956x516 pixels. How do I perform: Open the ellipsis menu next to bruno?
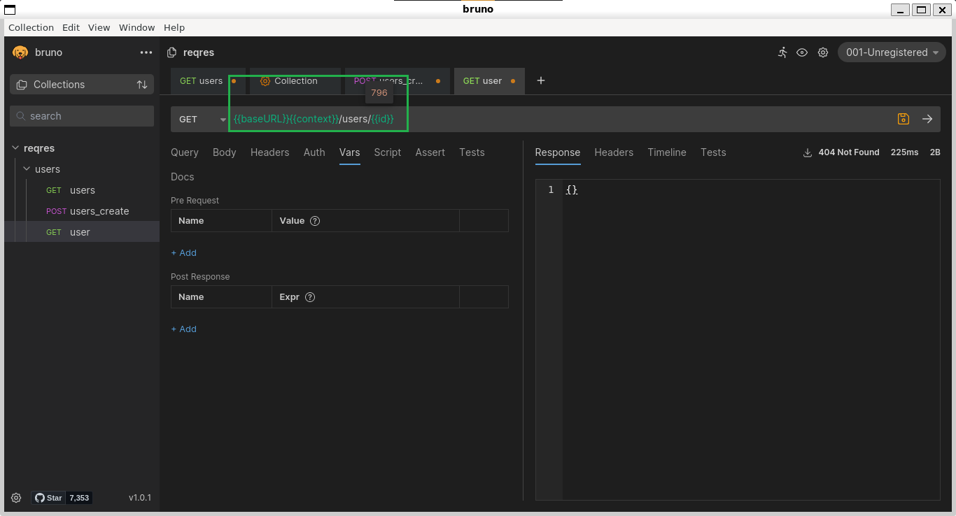click(146, 52)
